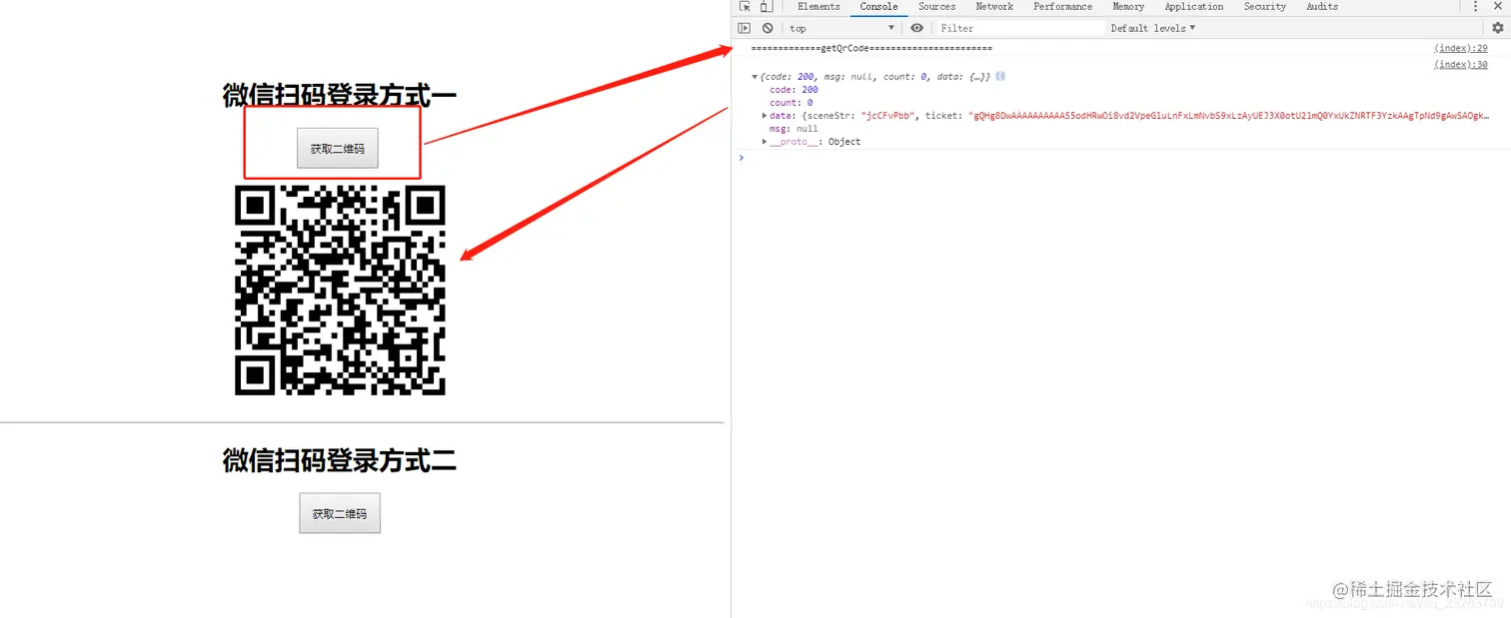
Task: Open the Default levels dropdown
Action: [1152, 28]
